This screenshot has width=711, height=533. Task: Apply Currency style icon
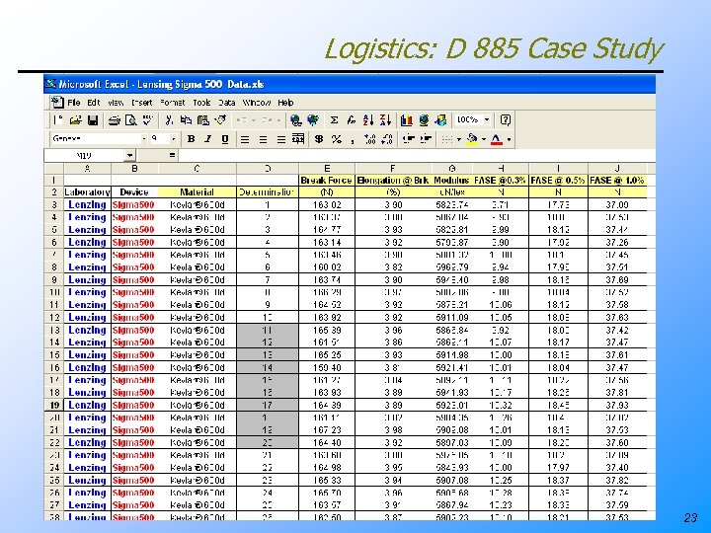[319, 139]
